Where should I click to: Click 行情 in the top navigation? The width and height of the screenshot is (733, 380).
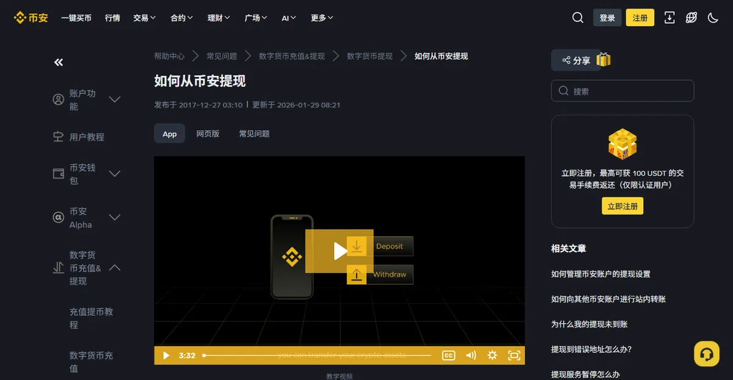click(x=112, y=18)
